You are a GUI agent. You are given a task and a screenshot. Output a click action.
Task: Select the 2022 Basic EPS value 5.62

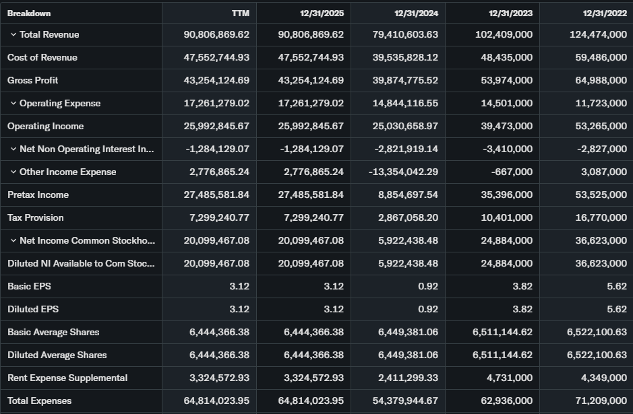616,287
